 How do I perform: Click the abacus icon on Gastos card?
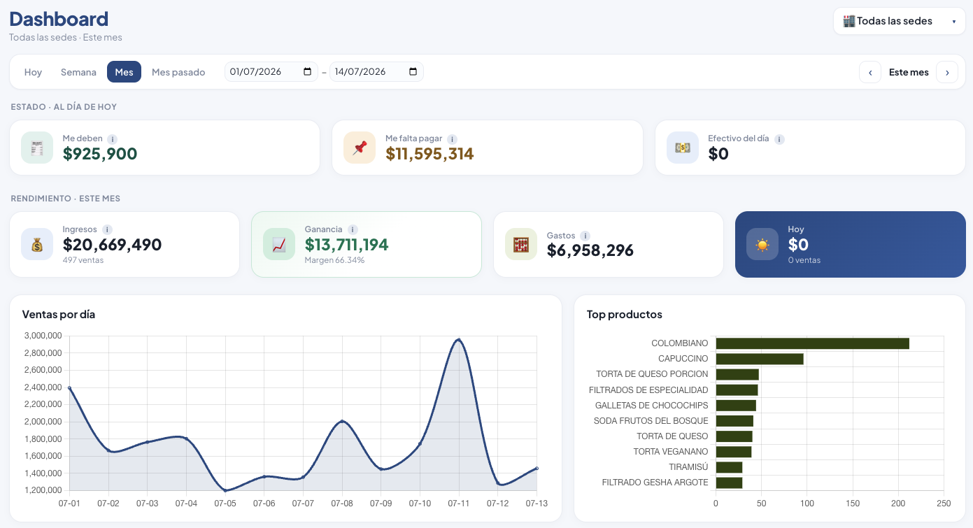click(x=521, y=245)
